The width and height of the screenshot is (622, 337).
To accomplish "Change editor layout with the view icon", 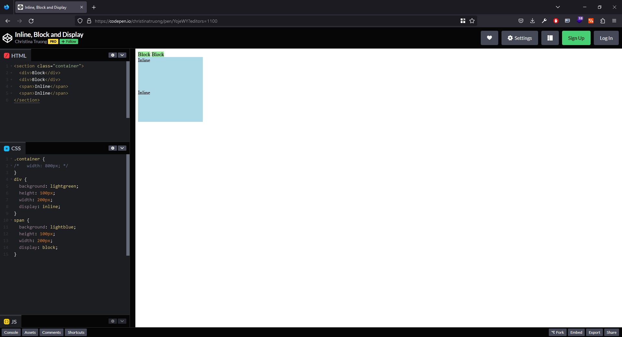I will click(550, 38).
